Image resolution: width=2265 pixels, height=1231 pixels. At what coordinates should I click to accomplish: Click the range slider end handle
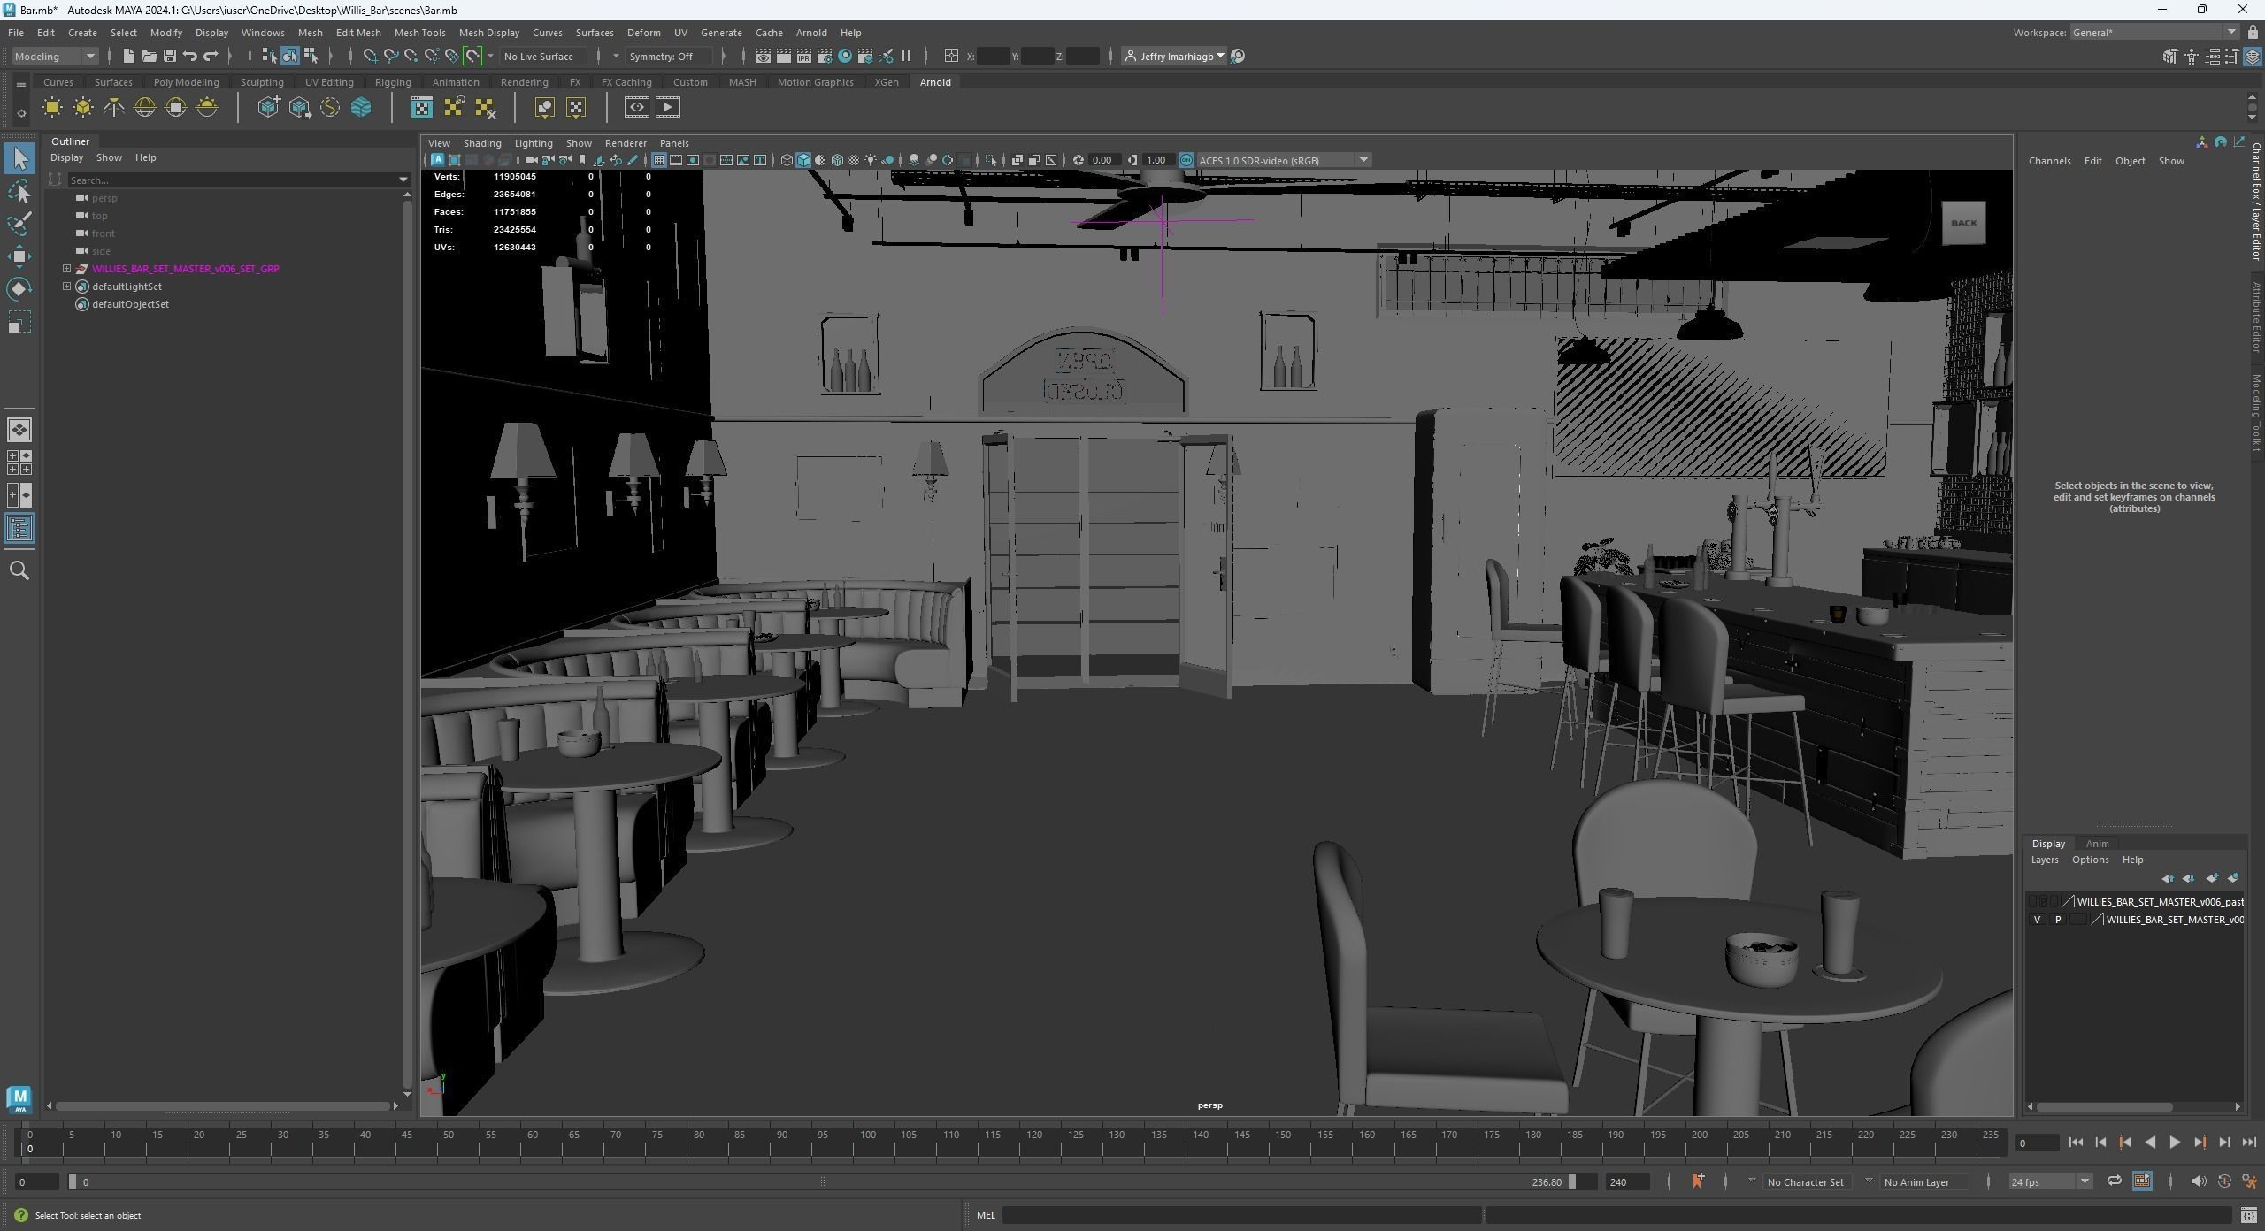1572,1181
